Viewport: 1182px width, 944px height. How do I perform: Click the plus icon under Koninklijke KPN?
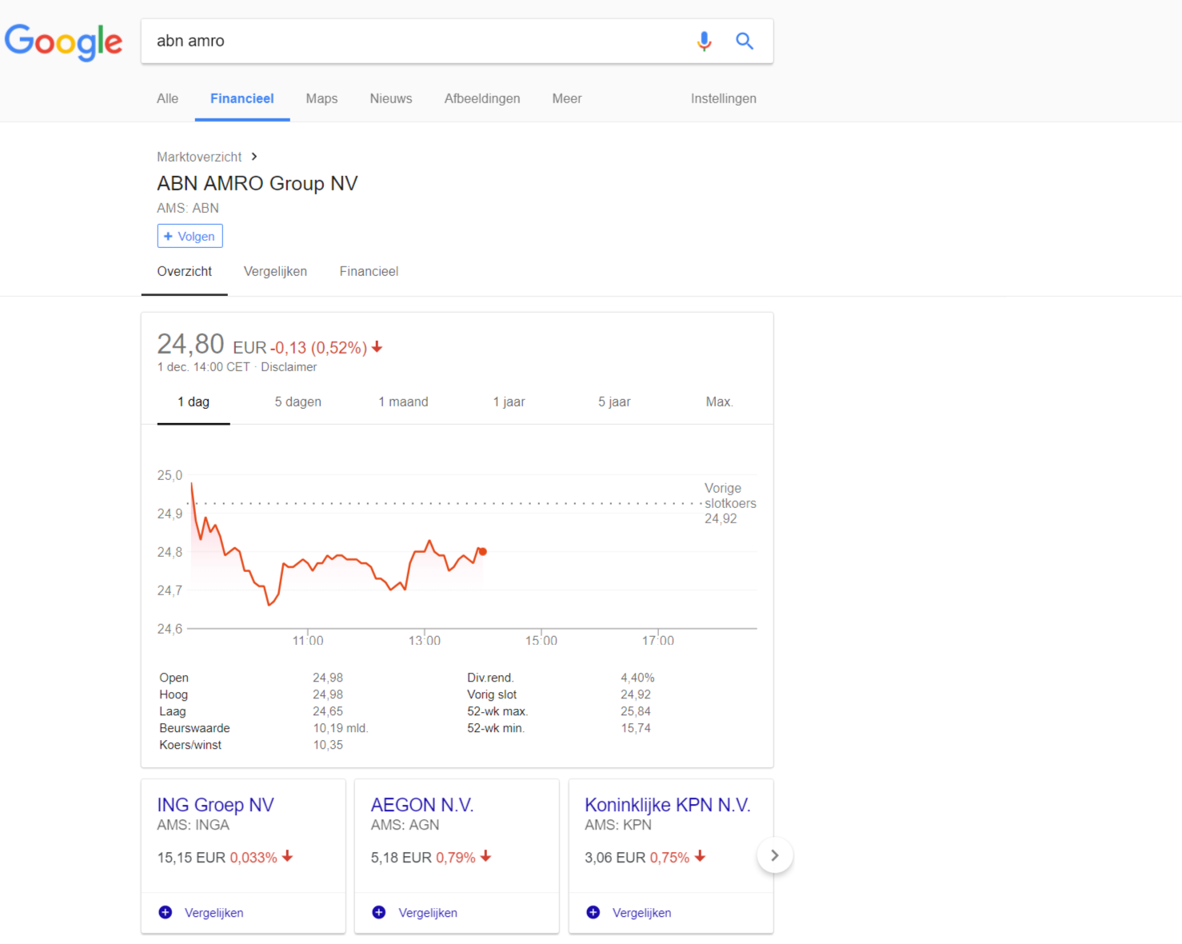pos(593,913)
